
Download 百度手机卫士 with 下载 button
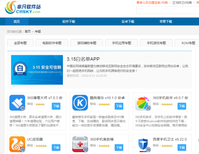tap(182, 147)
